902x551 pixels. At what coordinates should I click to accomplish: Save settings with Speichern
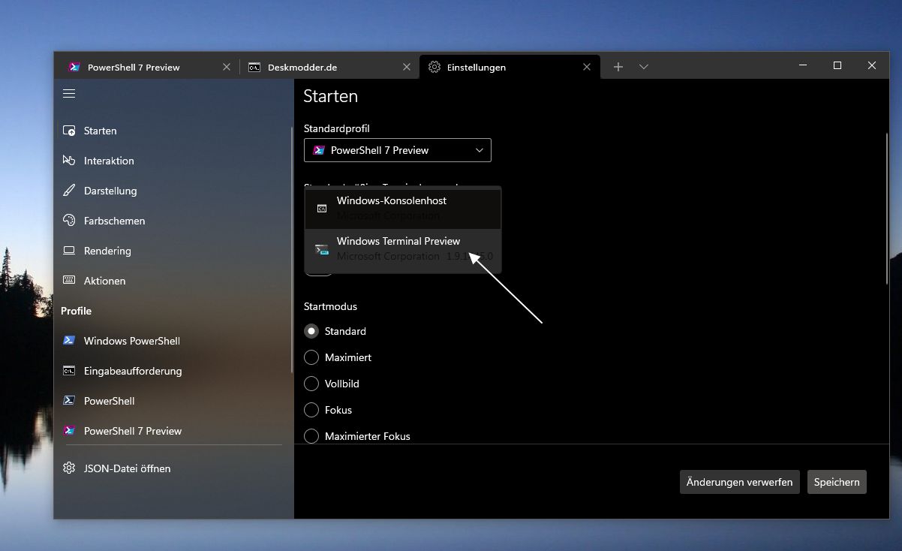(x=837, y=482)
